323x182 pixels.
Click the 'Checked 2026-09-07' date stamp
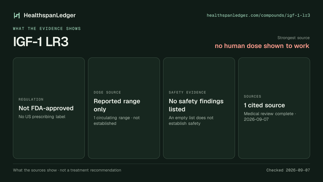coord(288,170)
